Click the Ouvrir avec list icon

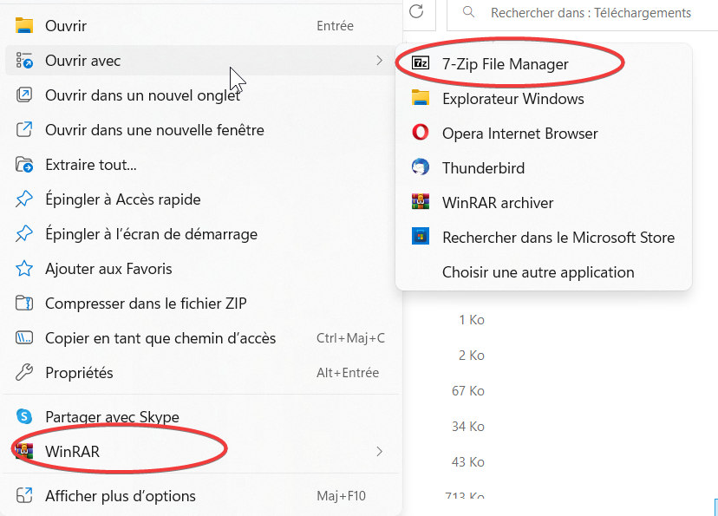click(x=23, y=61)
